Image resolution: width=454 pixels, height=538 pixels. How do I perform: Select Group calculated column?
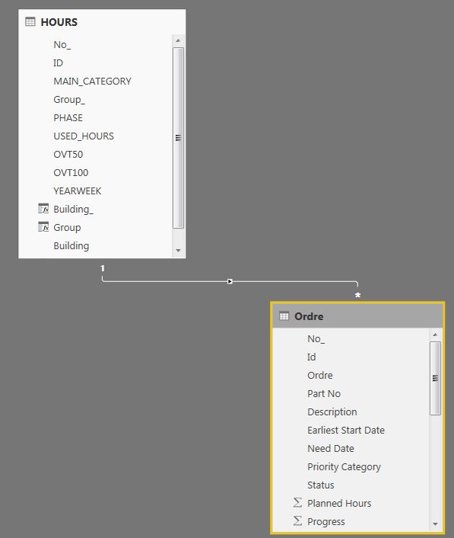67,227
